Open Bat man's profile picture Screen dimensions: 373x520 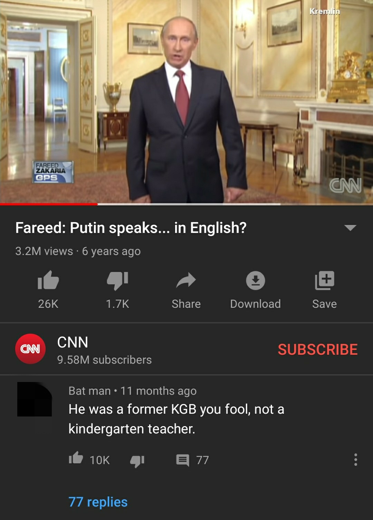click(x=35, y=399)
